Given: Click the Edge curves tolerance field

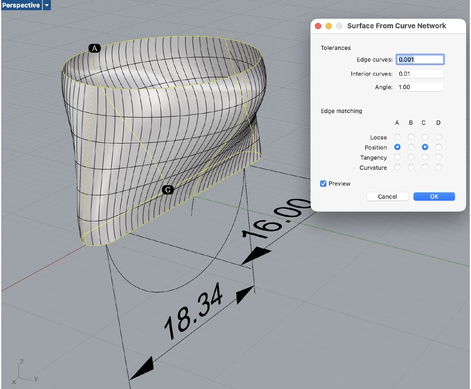Looking at the screenshot, I should 420,60.
